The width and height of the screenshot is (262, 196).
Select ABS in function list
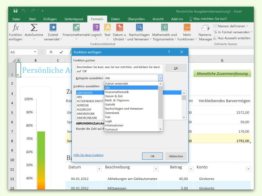coord(90,97)
